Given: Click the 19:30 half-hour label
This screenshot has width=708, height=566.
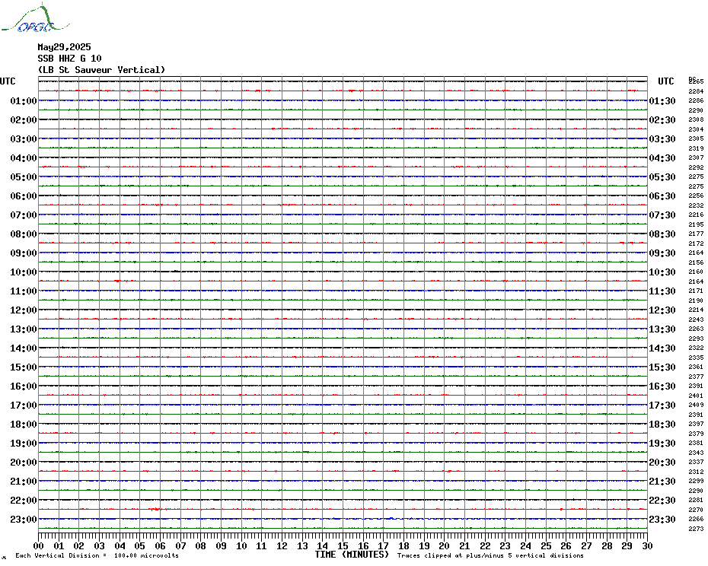Looking at the screenshot, I should pos(662,444).
